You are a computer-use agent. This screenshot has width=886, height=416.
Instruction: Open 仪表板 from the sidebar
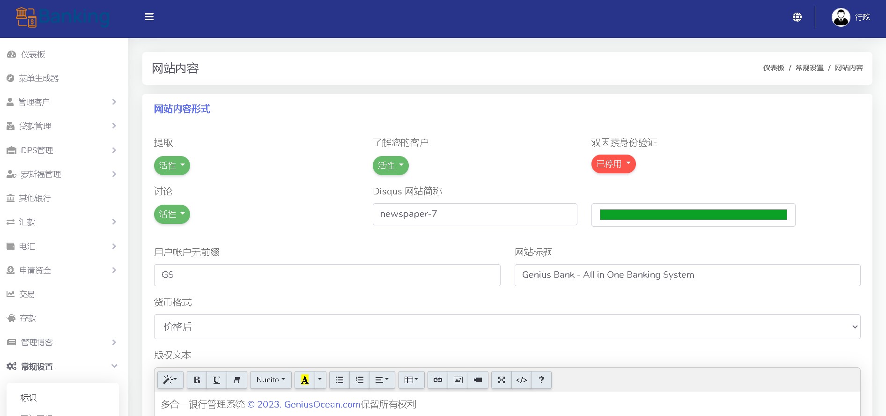pyautogui.click(x=33, y=54)
